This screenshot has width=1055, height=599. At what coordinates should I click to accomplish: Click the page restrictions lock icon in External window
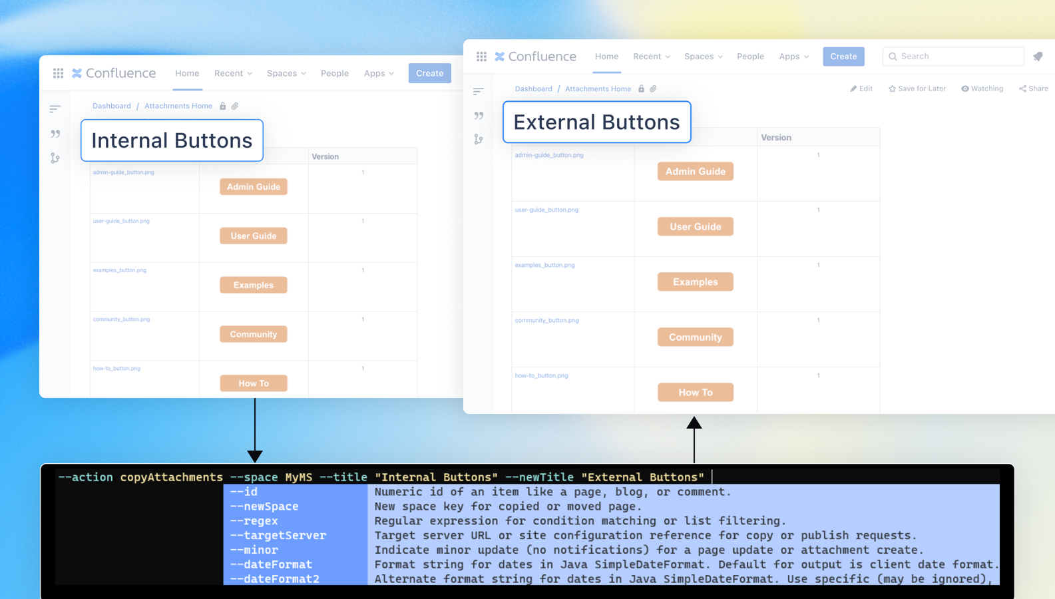(x=641, y=89)
